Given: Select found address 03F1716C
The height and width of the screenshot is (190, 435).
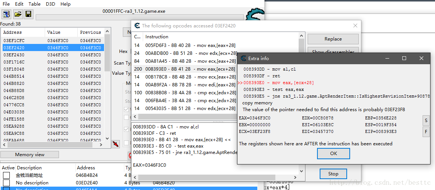Looking at the screenshot, I should pyautogui.click(x=53, y=62).
